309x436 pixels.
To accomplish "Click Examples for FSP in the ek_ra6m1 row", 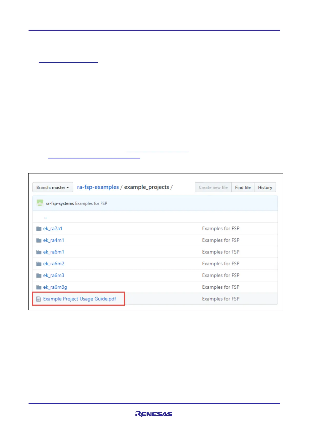I will pos(221,252).
